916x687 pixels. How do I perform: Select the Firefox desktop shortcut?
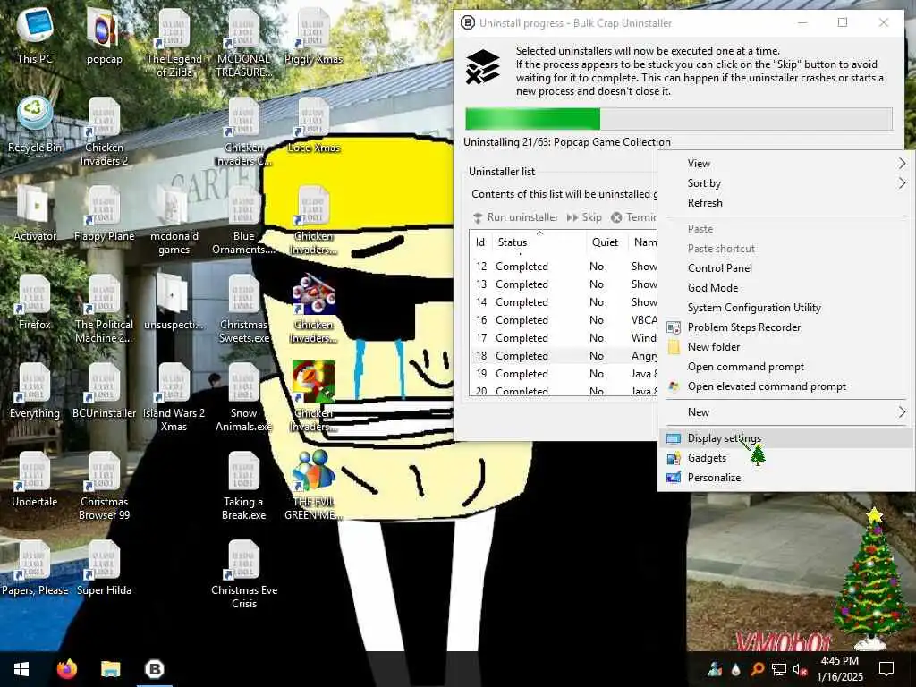pos(35,302)
